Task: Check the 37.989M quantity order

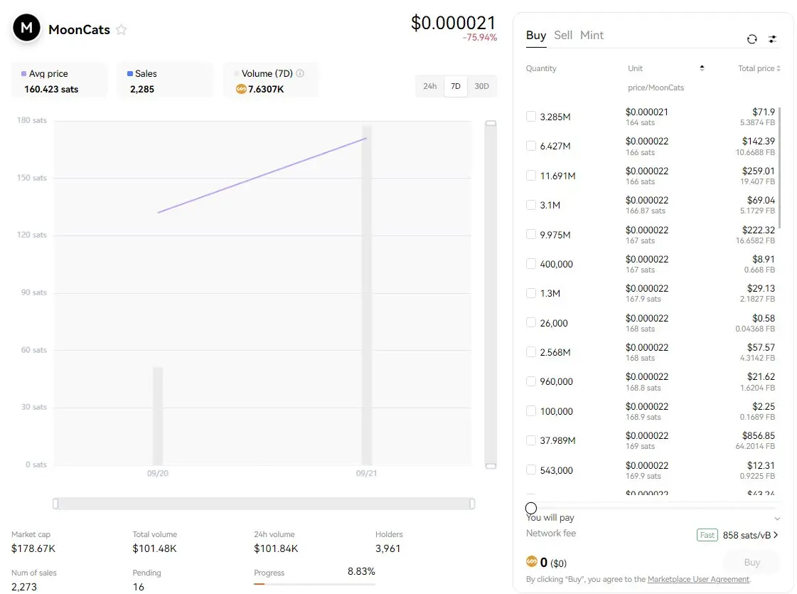Action: point(531,440)
